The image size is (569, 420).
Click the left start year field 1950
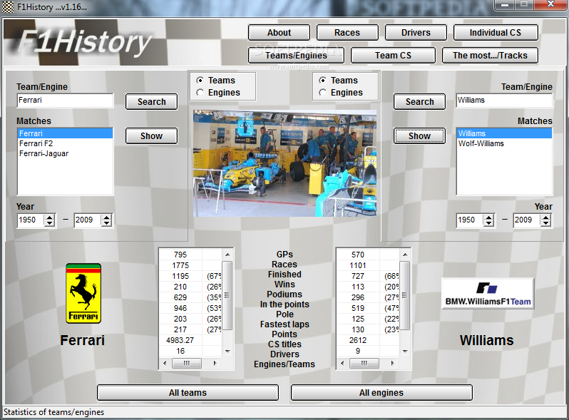31,220
